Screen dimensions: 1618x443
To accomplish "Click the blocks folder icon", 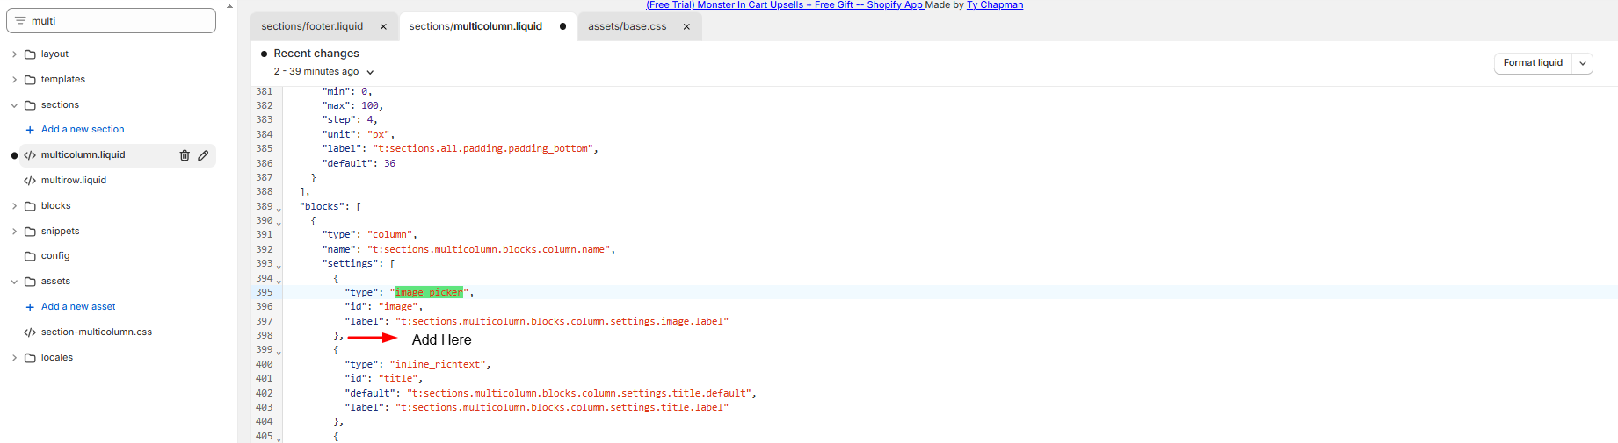I will pos(30,206).
